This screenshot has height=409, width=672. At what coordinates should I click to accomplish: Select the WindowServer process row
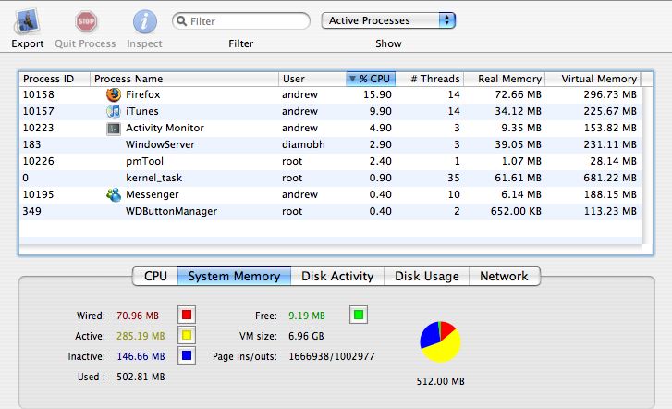point(330,144)
